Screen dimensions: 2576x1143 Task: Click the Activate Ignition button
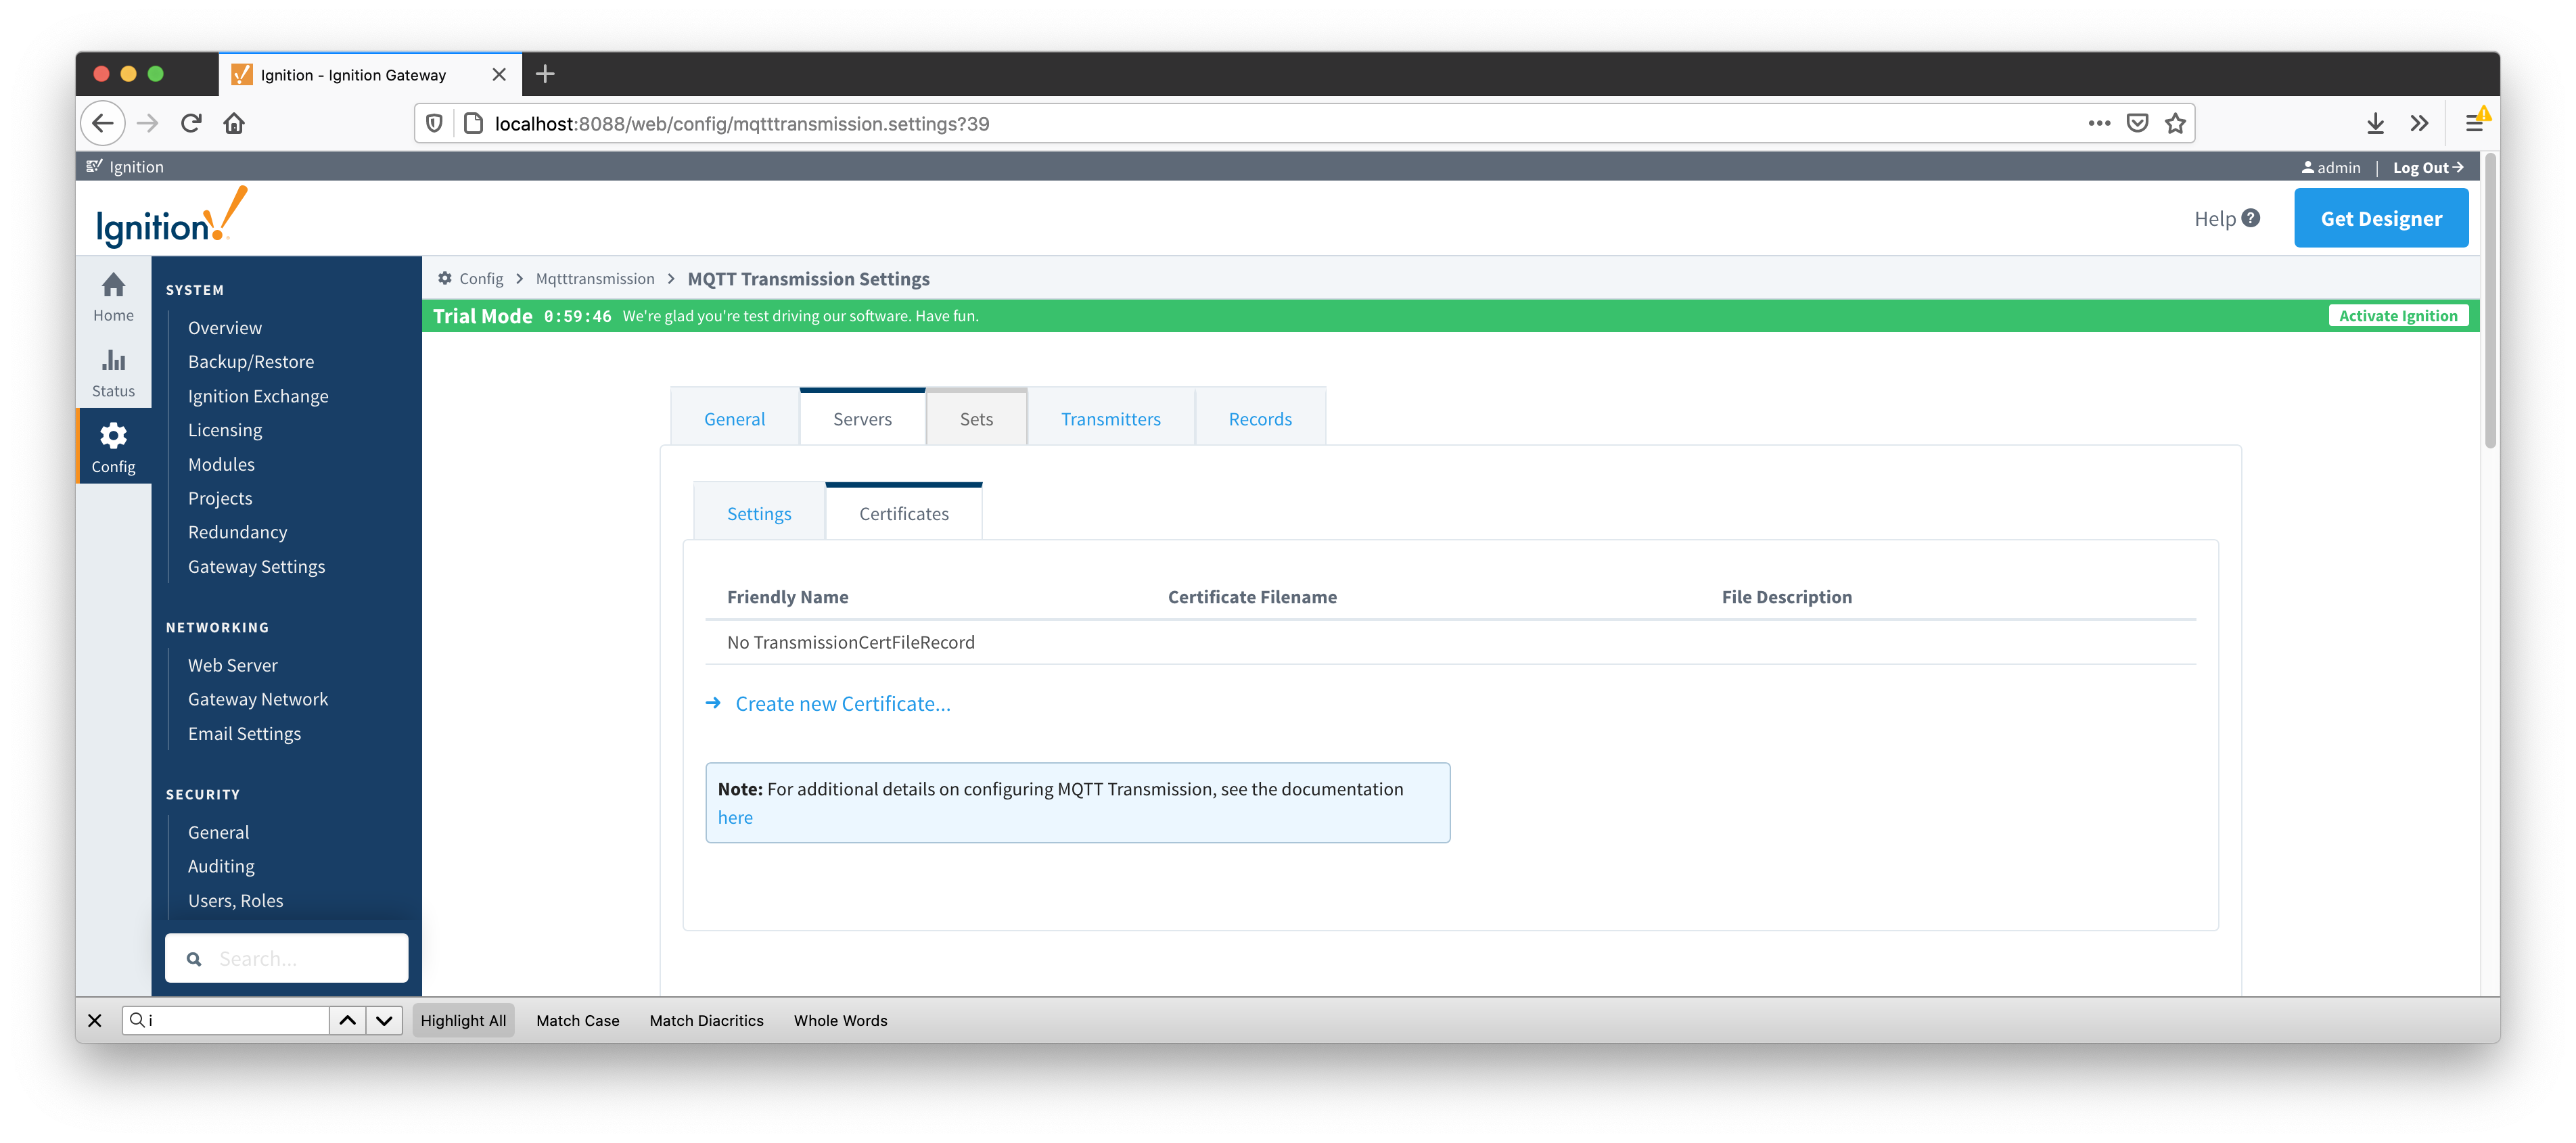point(2397,315)
